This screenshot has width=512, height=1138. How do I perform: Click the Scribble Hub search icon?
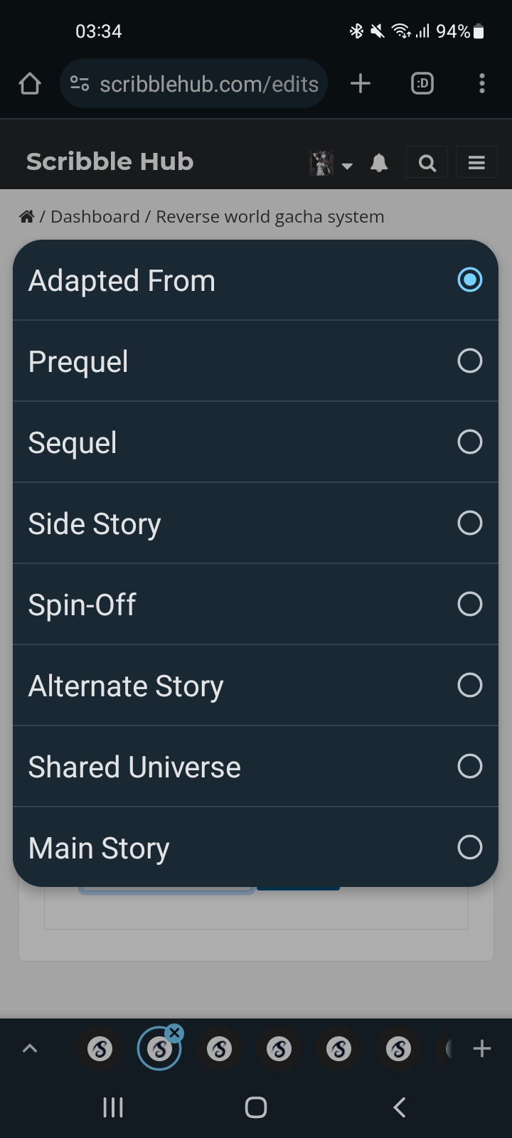(427, 164)
